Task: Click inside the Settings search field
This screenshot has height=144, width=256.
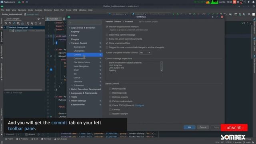Action: tap(85, 22)
